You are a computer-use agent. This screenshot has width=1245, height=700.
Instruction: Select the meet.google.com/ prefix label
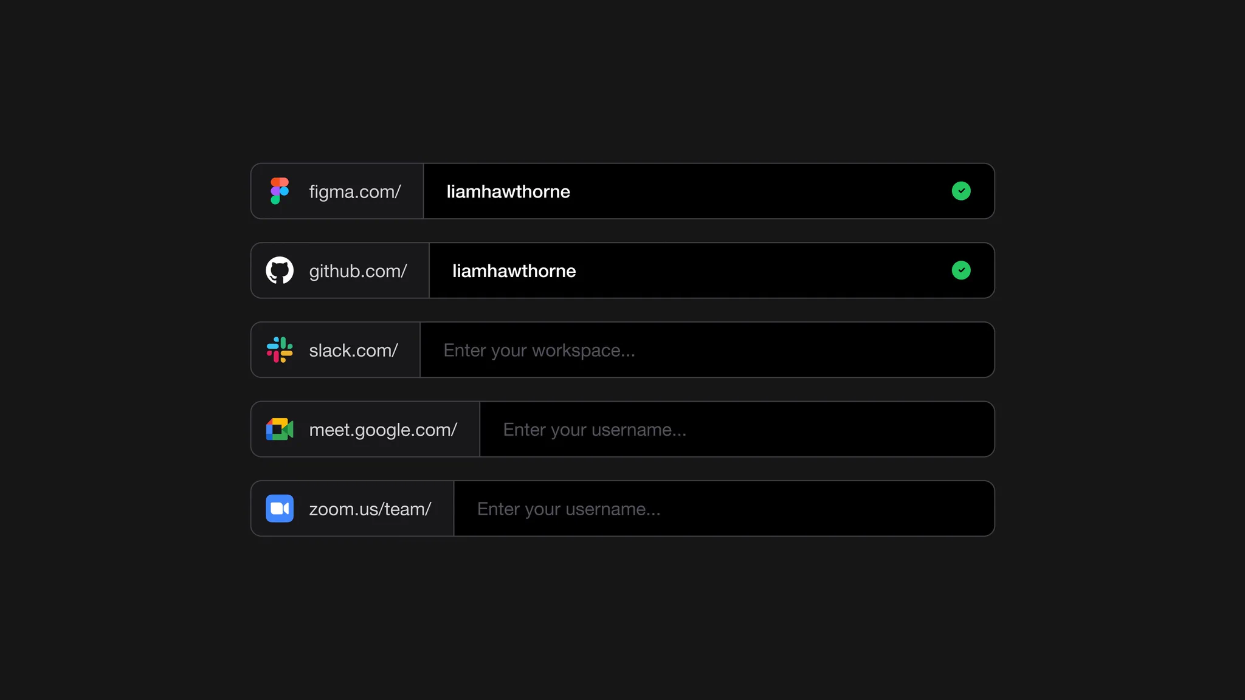click(x=383, y=430)
